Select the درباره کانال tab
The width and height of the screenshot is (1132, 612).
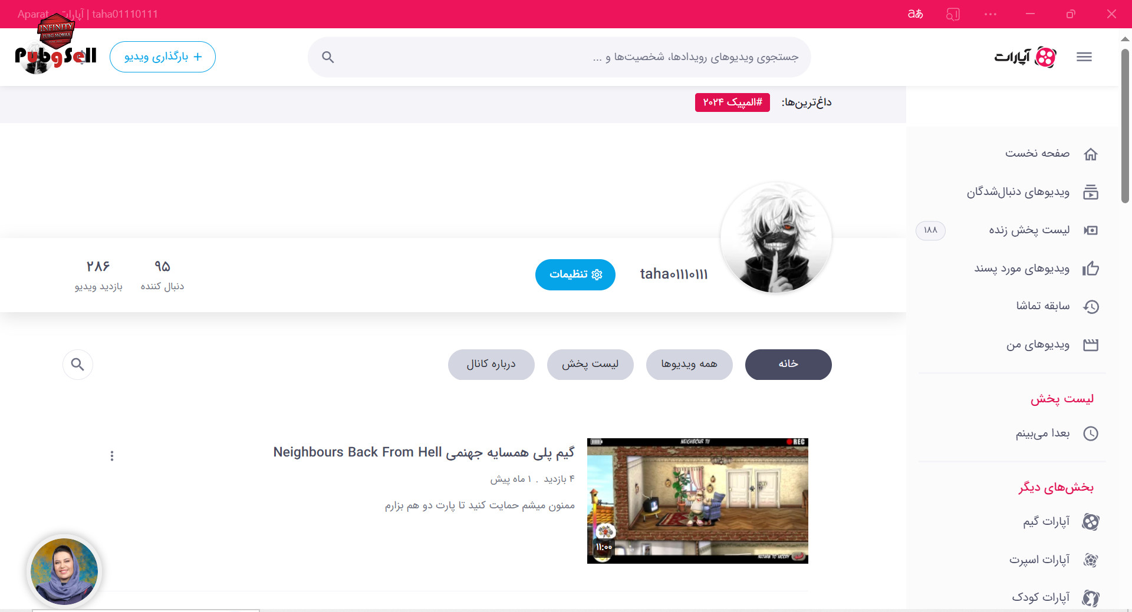point(491,365)
